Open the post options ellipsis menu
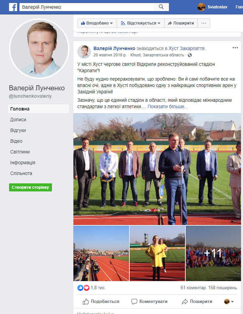This screenshot has height=314, width=243. (235, 48)
